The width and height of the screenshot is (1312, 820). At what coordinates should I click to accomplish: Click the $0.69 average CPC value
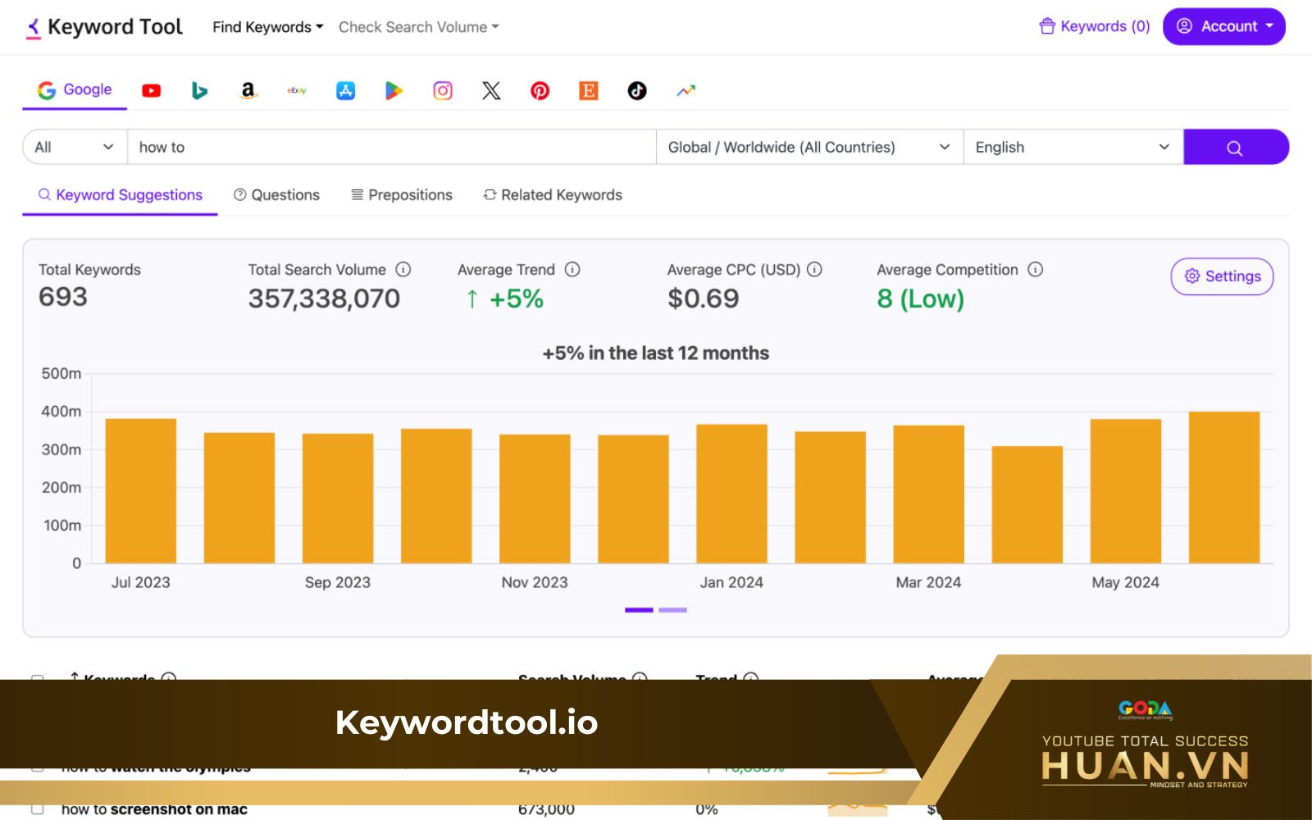point(703,298)
